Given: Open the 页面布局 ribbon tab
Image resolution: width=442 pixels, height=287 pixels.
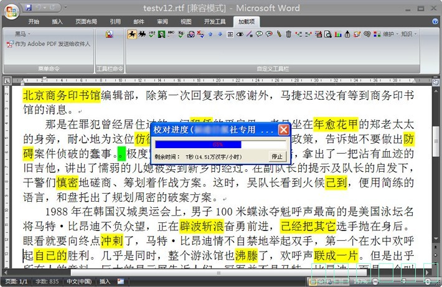Looking at the screenshot, I should click(87, 22).
